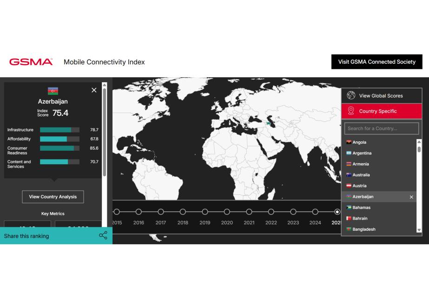Switch to View Global Scores tab
The width and height of the screenshot is (429, 293).
[382, 95]
